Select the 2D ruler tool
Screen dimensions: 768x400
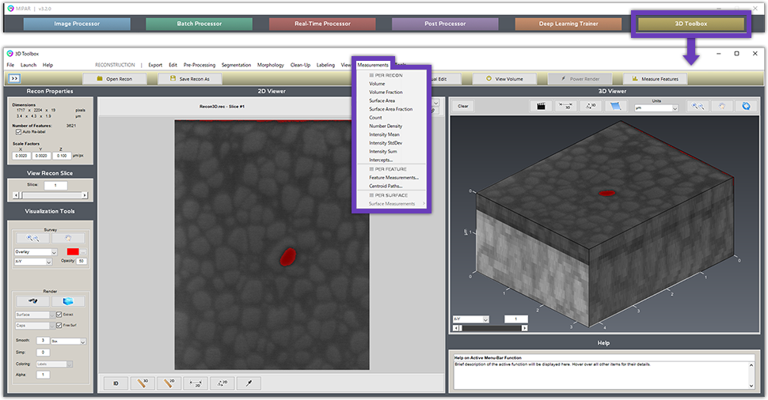[169, 383]
